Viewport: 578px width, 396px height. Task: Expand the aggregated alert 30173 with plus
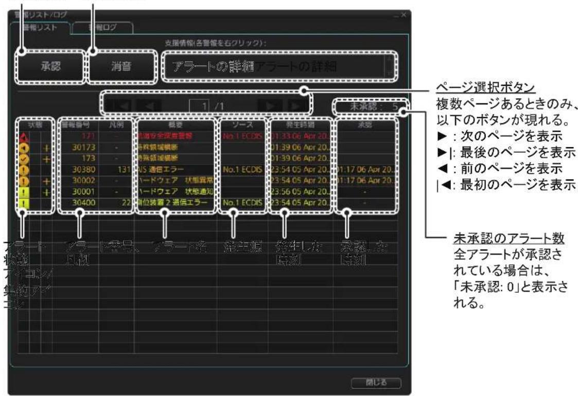[x=46, y=148]
